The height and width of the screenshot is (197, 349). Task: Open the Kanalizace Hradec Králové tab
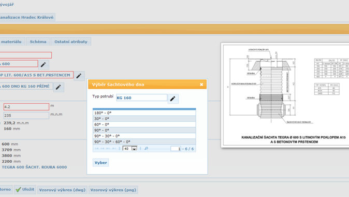click(27, 17)
